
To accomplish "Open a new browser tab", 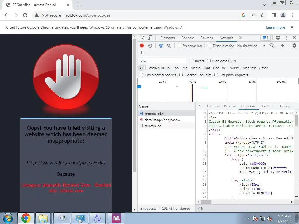I will pos(79,5).
